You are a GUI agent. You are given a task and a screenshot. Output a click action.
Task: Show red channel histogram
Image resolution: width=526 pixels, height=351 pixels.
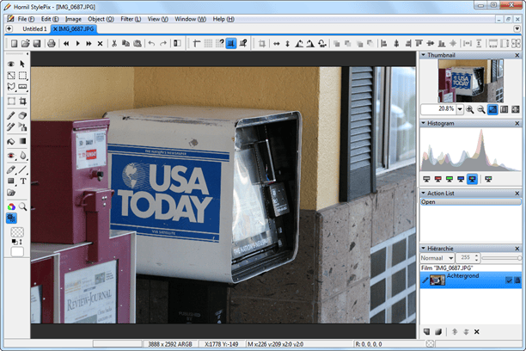click(x=437, y=179)
